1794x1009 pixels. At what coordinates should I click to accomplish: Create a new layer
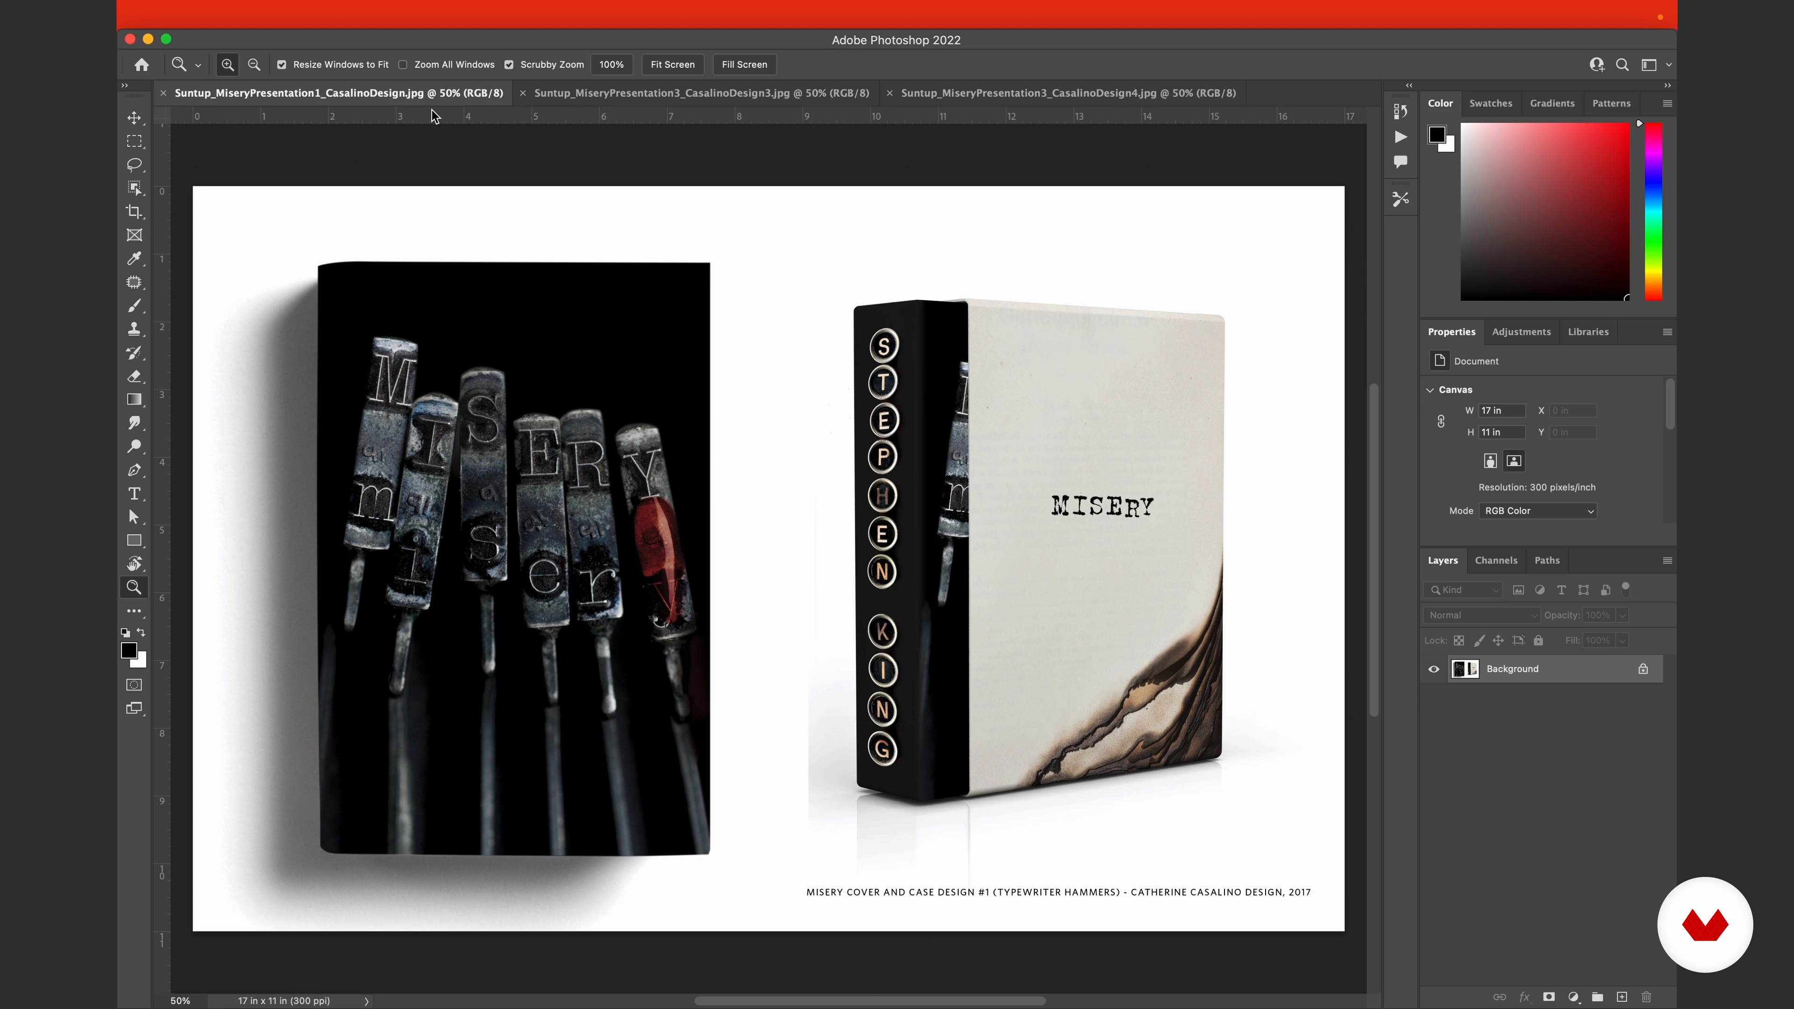click(1622, 997)
